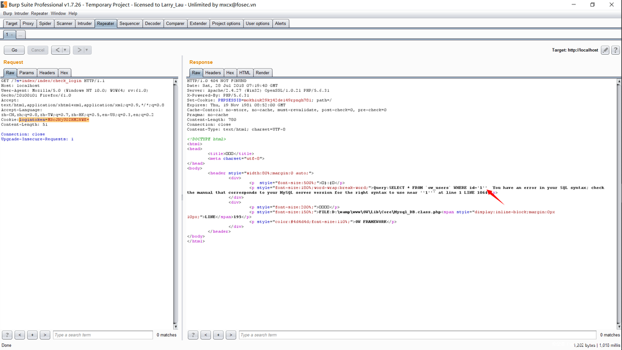Click the '+' options button in request search
Viewport: 622px width, 350px height.
tap(32, 335)
